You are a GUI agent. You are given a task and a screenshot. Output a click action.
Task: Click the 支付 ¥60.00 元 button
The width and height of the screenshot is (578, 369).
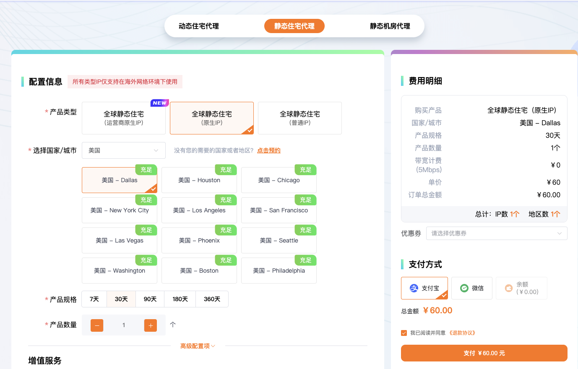pos(484,353)
